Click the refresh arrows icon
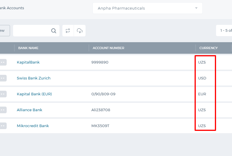This screenshot has height=156, width=232. tap(68, 31)
